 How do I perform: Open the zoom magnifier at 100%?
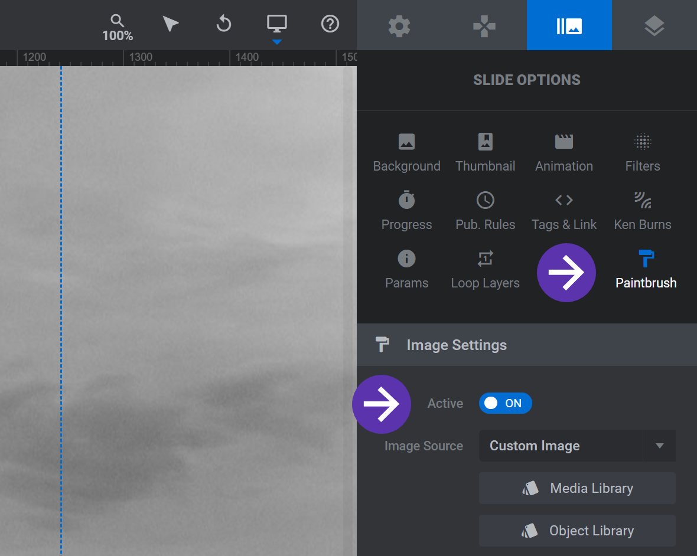click(x=118, y=28)
